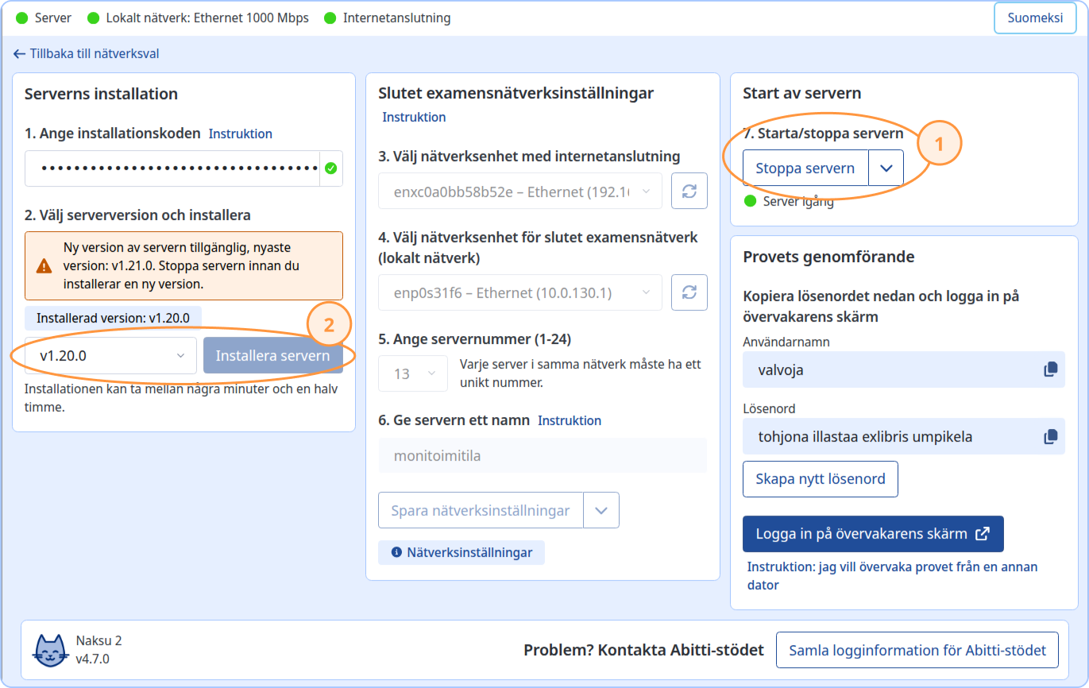The height and width of the screenshot is (688, 1089).
Task: Switch language with the Suomeksi button
Action: click(1035, 18)
